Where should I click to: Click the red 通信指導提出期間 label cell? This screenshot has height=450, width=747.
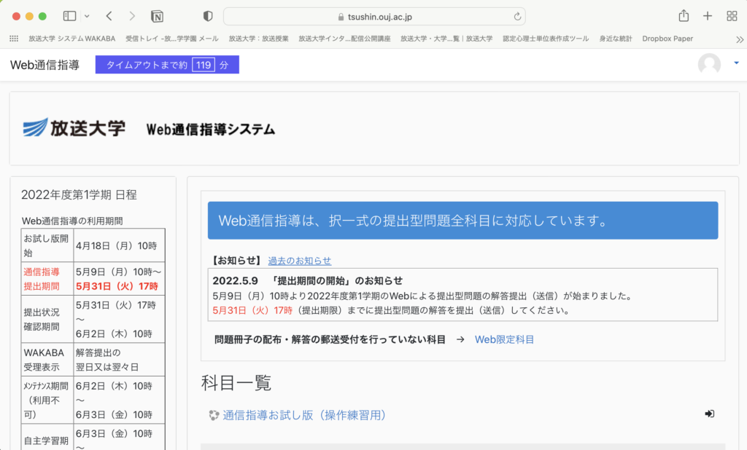coord(47,279)
